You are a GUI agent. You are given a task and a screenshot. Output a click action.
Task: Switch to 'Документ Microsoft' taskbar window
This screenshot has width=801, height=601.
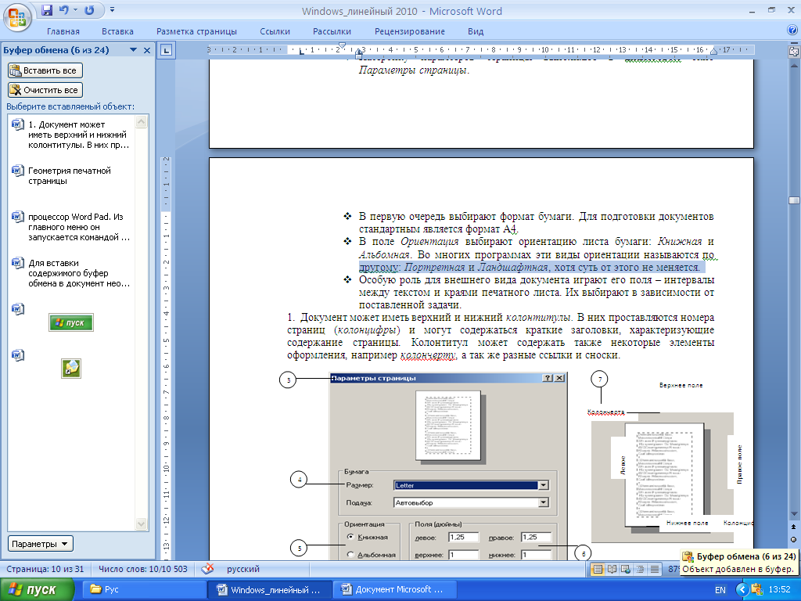[393, 590]
